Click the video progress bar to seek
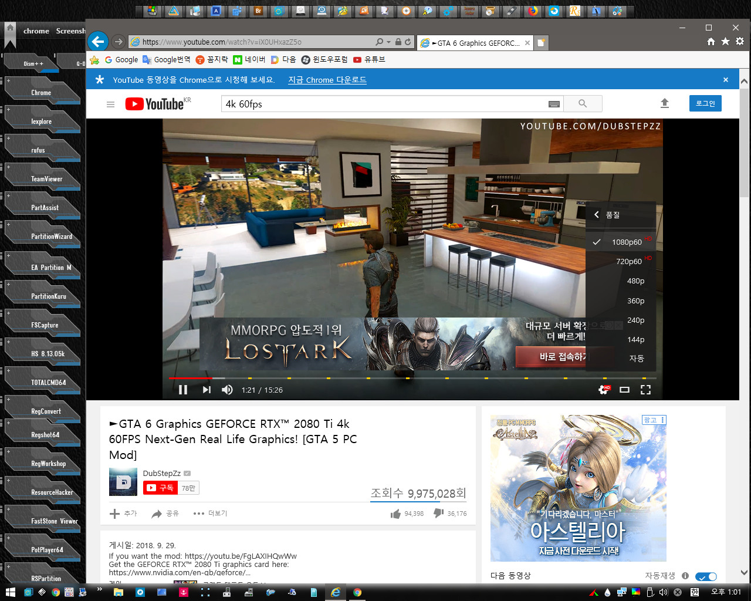751x601 pixels. pos(412,378)
